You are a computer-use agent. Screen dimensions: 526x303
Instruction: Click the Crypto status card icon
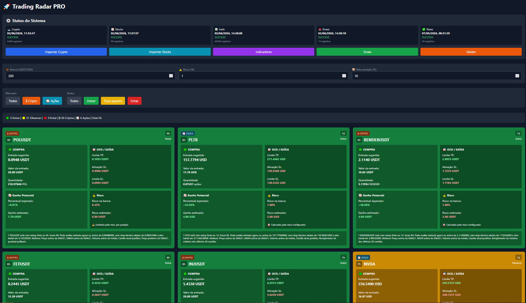point(9,29)
